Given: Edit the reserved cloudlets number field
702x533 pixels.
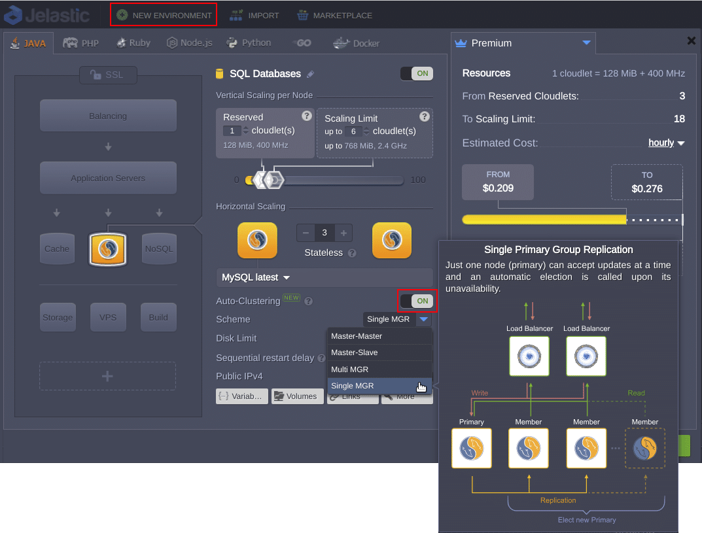Looking at the screenshot, I should pos(232,131).
